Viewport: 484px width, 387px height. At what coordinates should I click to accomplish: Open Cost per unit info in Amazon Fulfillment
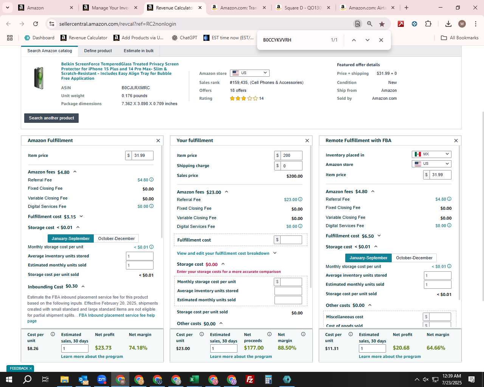point(53,334)
